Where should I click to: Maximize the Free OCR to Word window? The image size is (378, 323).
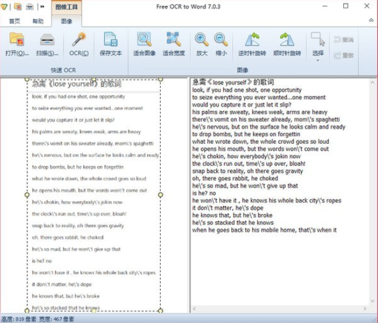pos(346,6)
